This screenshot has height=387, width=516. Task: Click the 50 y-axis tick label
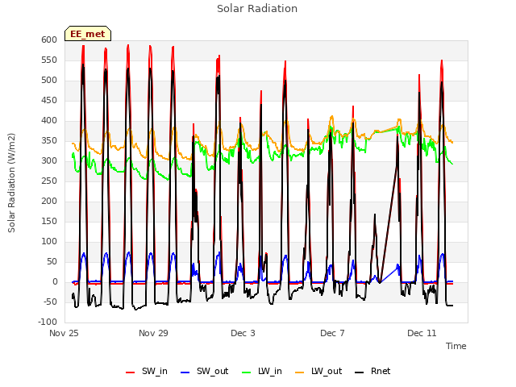click(x=52, y=261)
